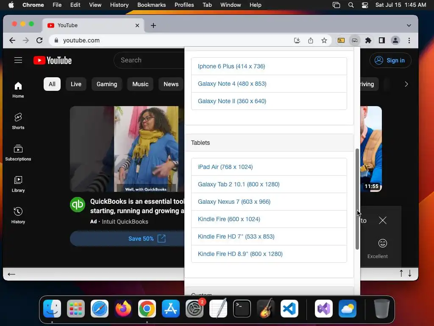
Task: Click the down arrow at window bottom
Action: pyautogui.click(x=410, y=273)
